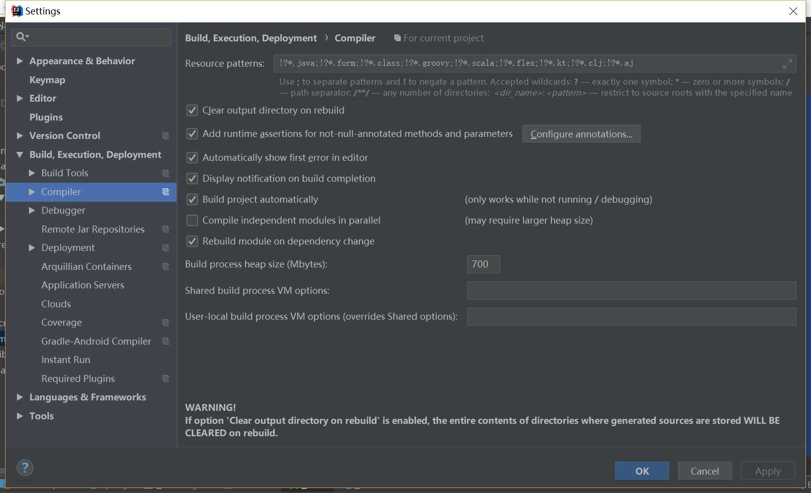Disable Automatically show first error in editor
811x493 pixels.
192,158
